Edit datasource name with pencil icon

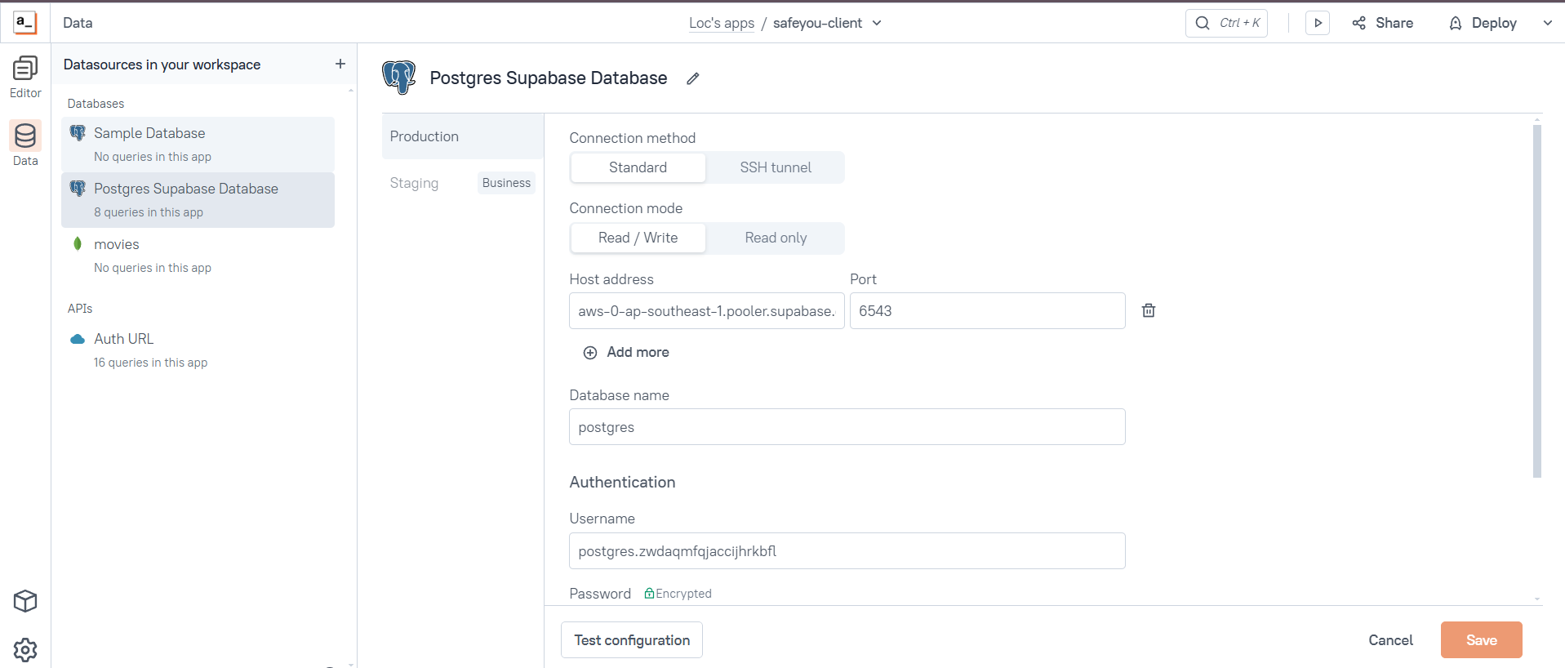693,78
